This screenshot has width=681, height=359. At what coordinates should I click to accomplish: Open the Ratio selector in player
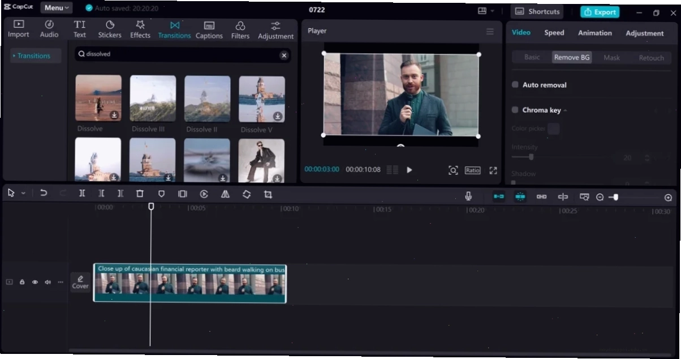point(472,170)
